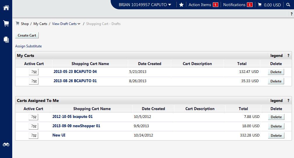Click the 8/26/2013 date cell
The image size is (294, 158).
point(138,81)
